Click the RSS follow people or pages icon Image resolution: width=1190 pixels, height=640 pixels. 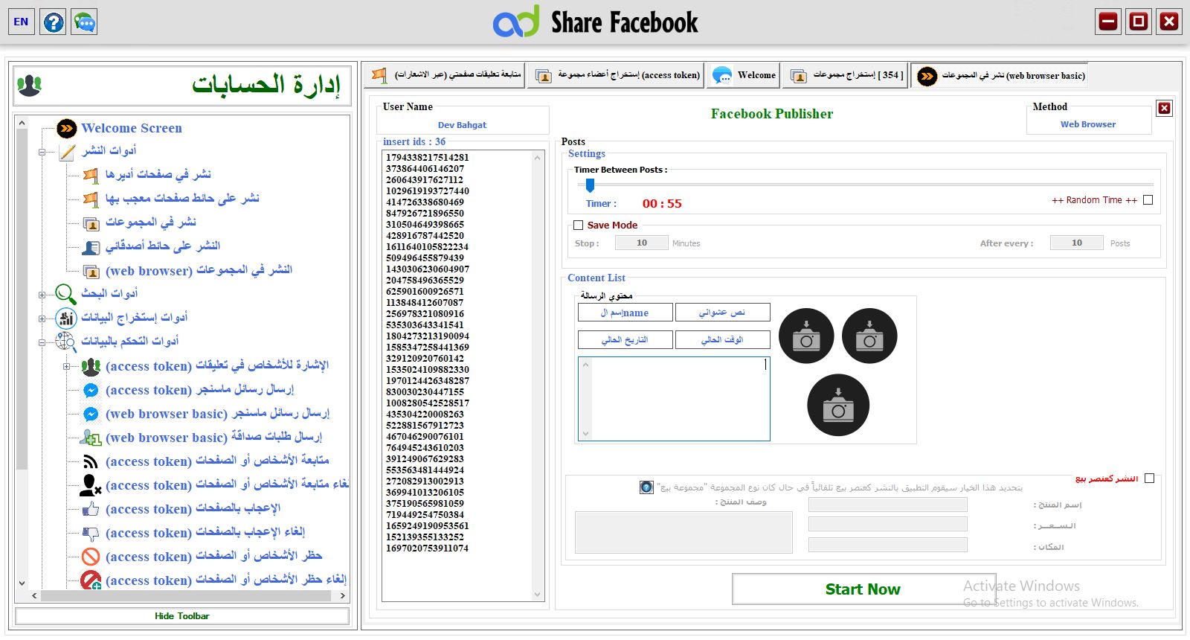coord(91,461)
